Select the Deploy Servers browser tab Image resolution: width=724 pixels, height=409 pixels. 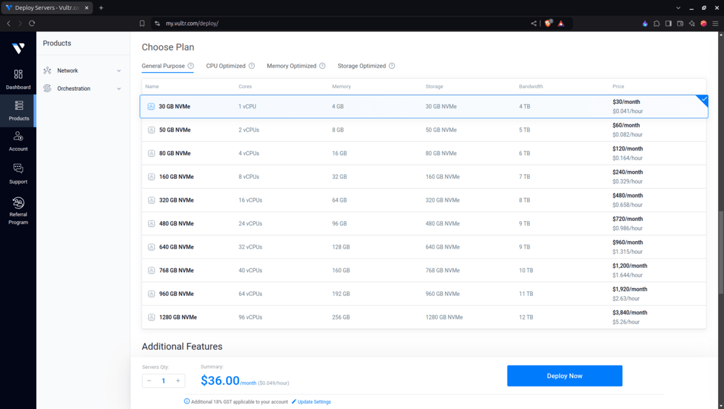point(47,8)
